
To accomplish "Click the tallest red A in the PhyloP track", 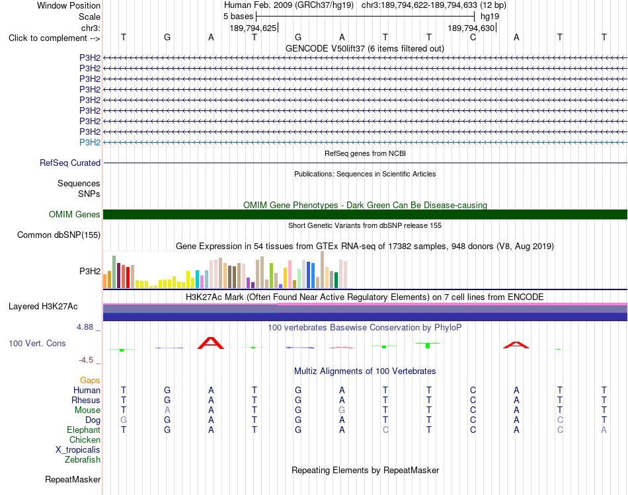I will (x=211, y=343).
